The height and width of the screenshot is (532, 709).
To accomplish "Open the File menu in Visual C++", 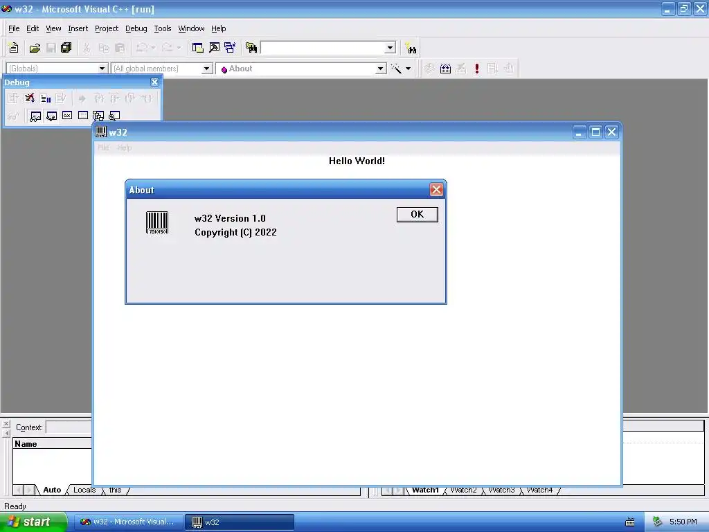I will click(14, 28).
